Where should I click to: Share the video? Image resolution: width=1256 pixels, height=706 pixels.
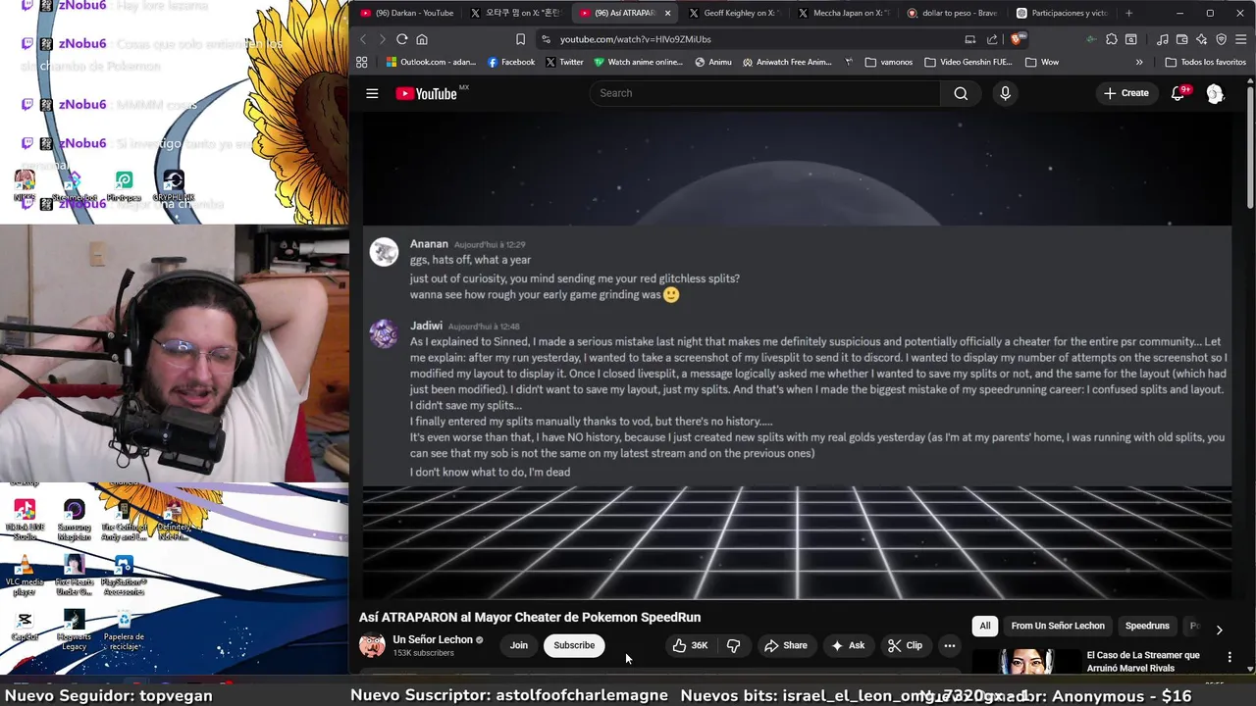[x=785, y=645]
